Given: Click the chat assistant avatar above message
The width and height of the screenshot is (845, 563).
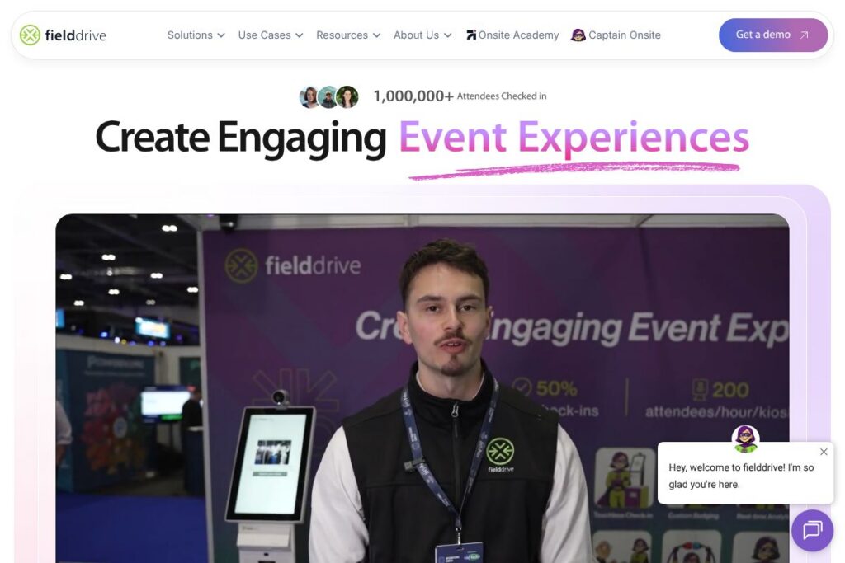Looking at the screenshot, I should (x=745, y=439).
